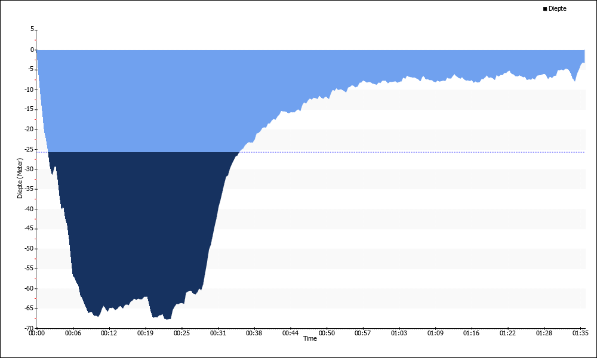Click the 0 depth axis label
Screen dimensions: 597x358
[x=32, y=50]
